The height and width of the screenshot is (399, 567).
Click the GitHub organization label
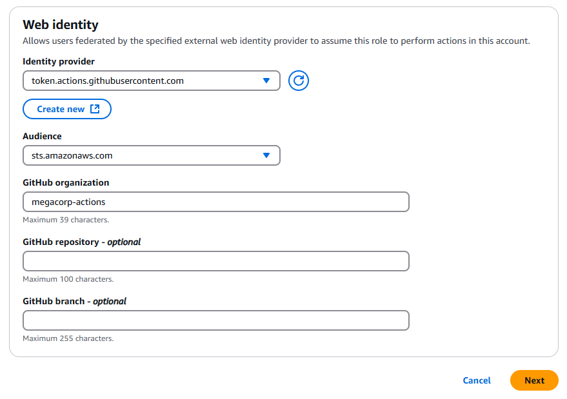pyautogui.click(x=66, y=182)
